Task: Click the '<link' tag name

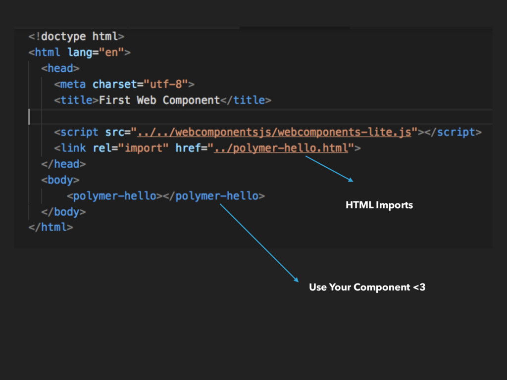Action: (x=70, y=148)
